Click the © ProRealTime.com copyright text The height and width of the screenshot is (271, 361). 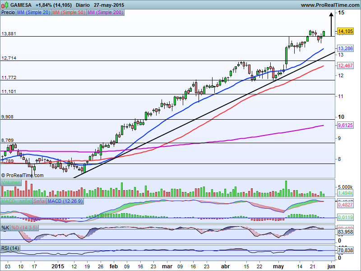tap(22, 175)
